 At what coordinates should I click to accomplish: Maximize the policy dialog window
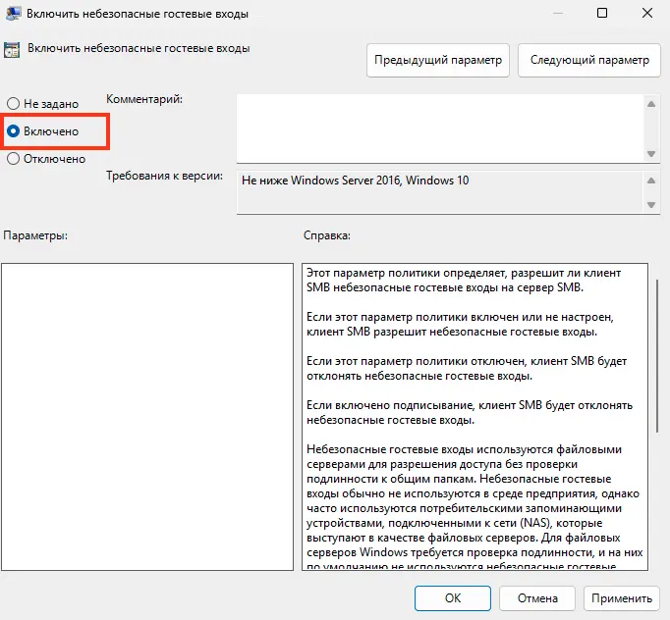[x=602, y=13]
